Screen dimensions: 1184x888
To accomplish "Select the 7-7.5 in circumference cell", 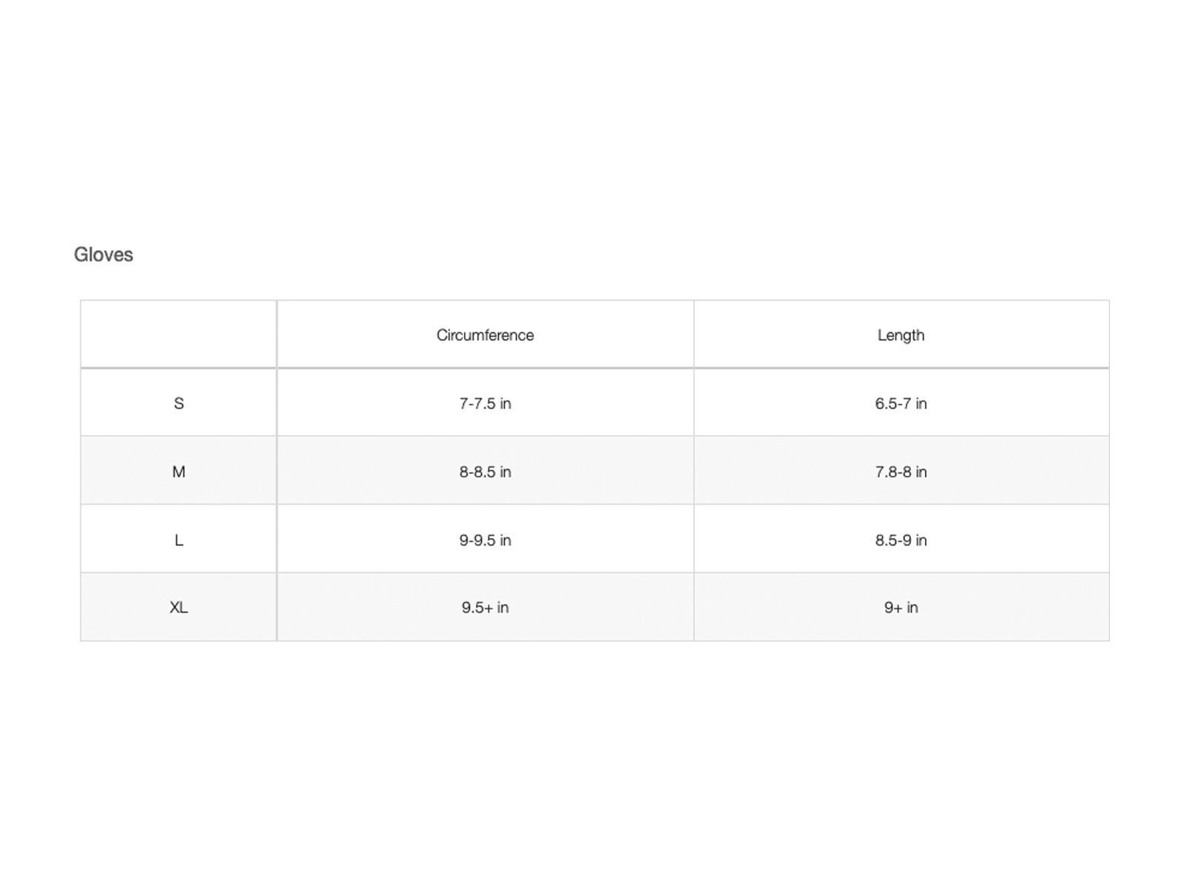I will 485,403.
